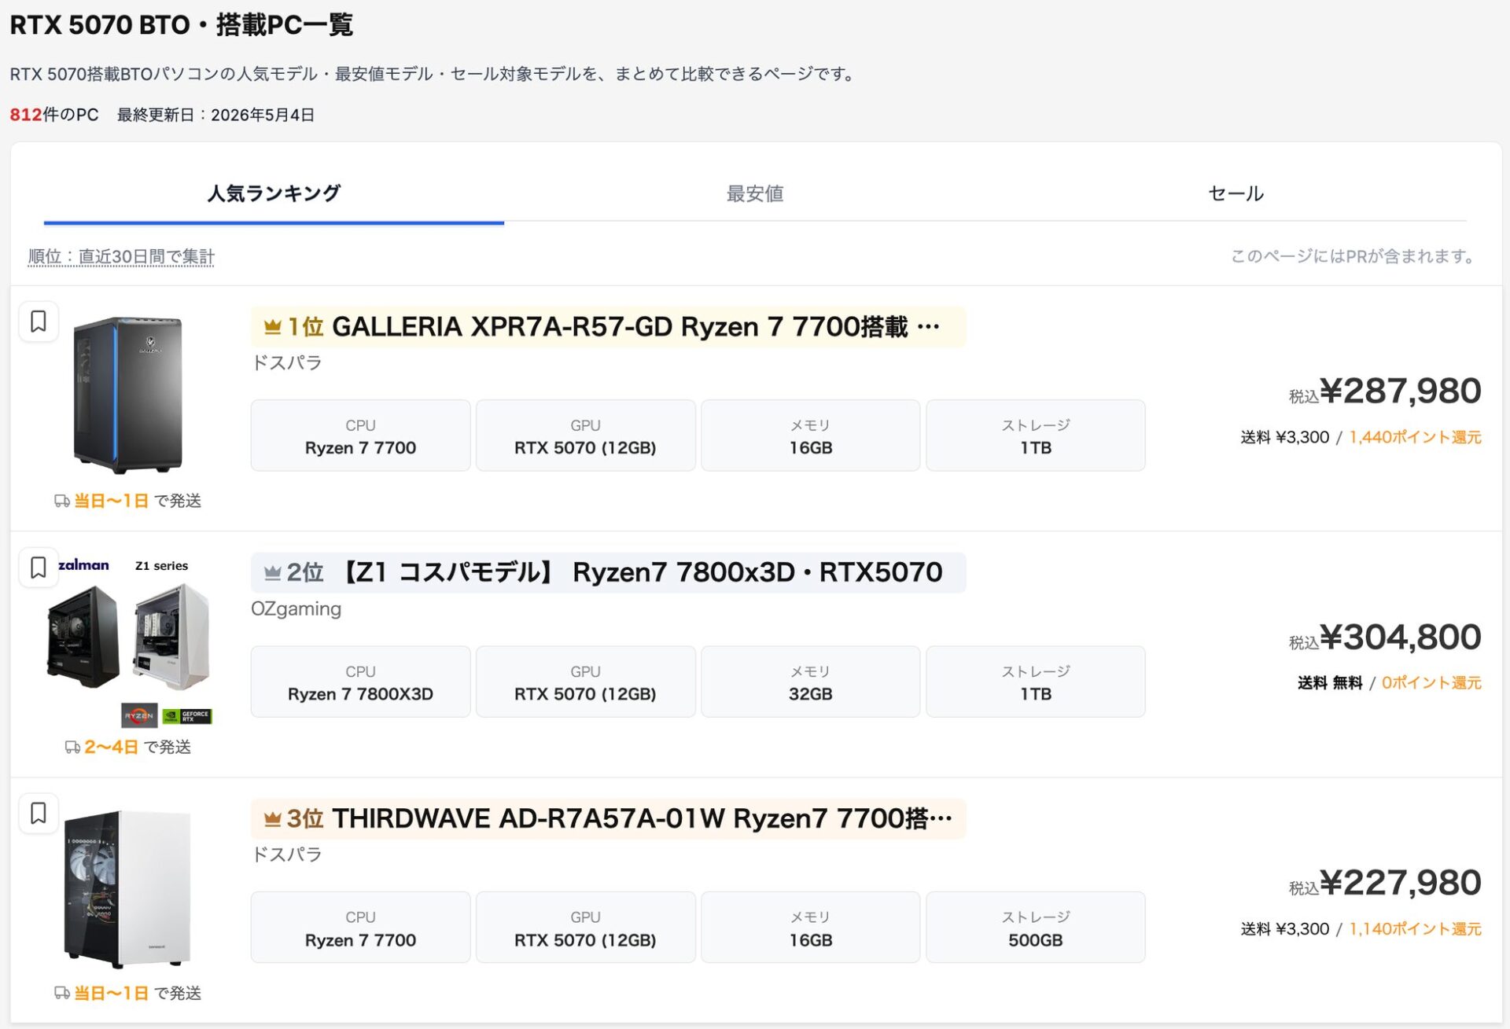This screenshot has width=1510, height=1029.
Task: Click ドスパラ under the GALLERIA title
Action: coord(286,362)
